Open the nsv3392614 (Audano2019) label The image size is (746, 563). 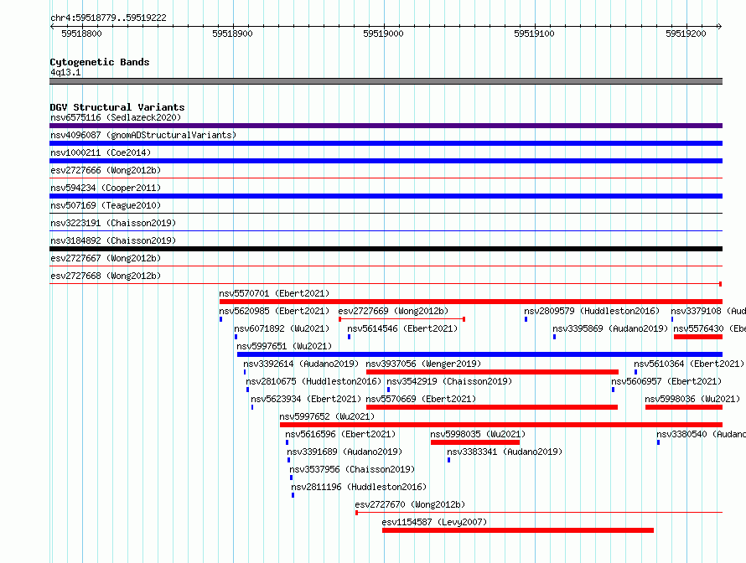pos(301,364)
